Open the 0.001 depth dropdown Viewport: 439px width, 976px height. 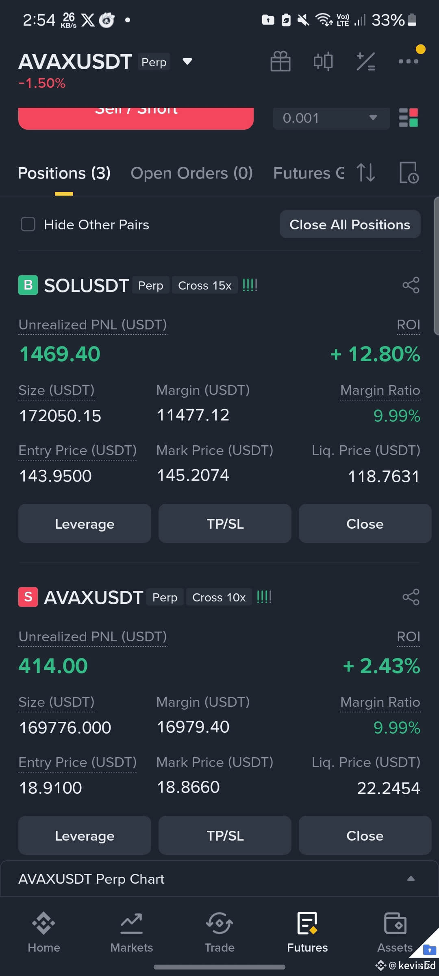[x=331, y=118]
